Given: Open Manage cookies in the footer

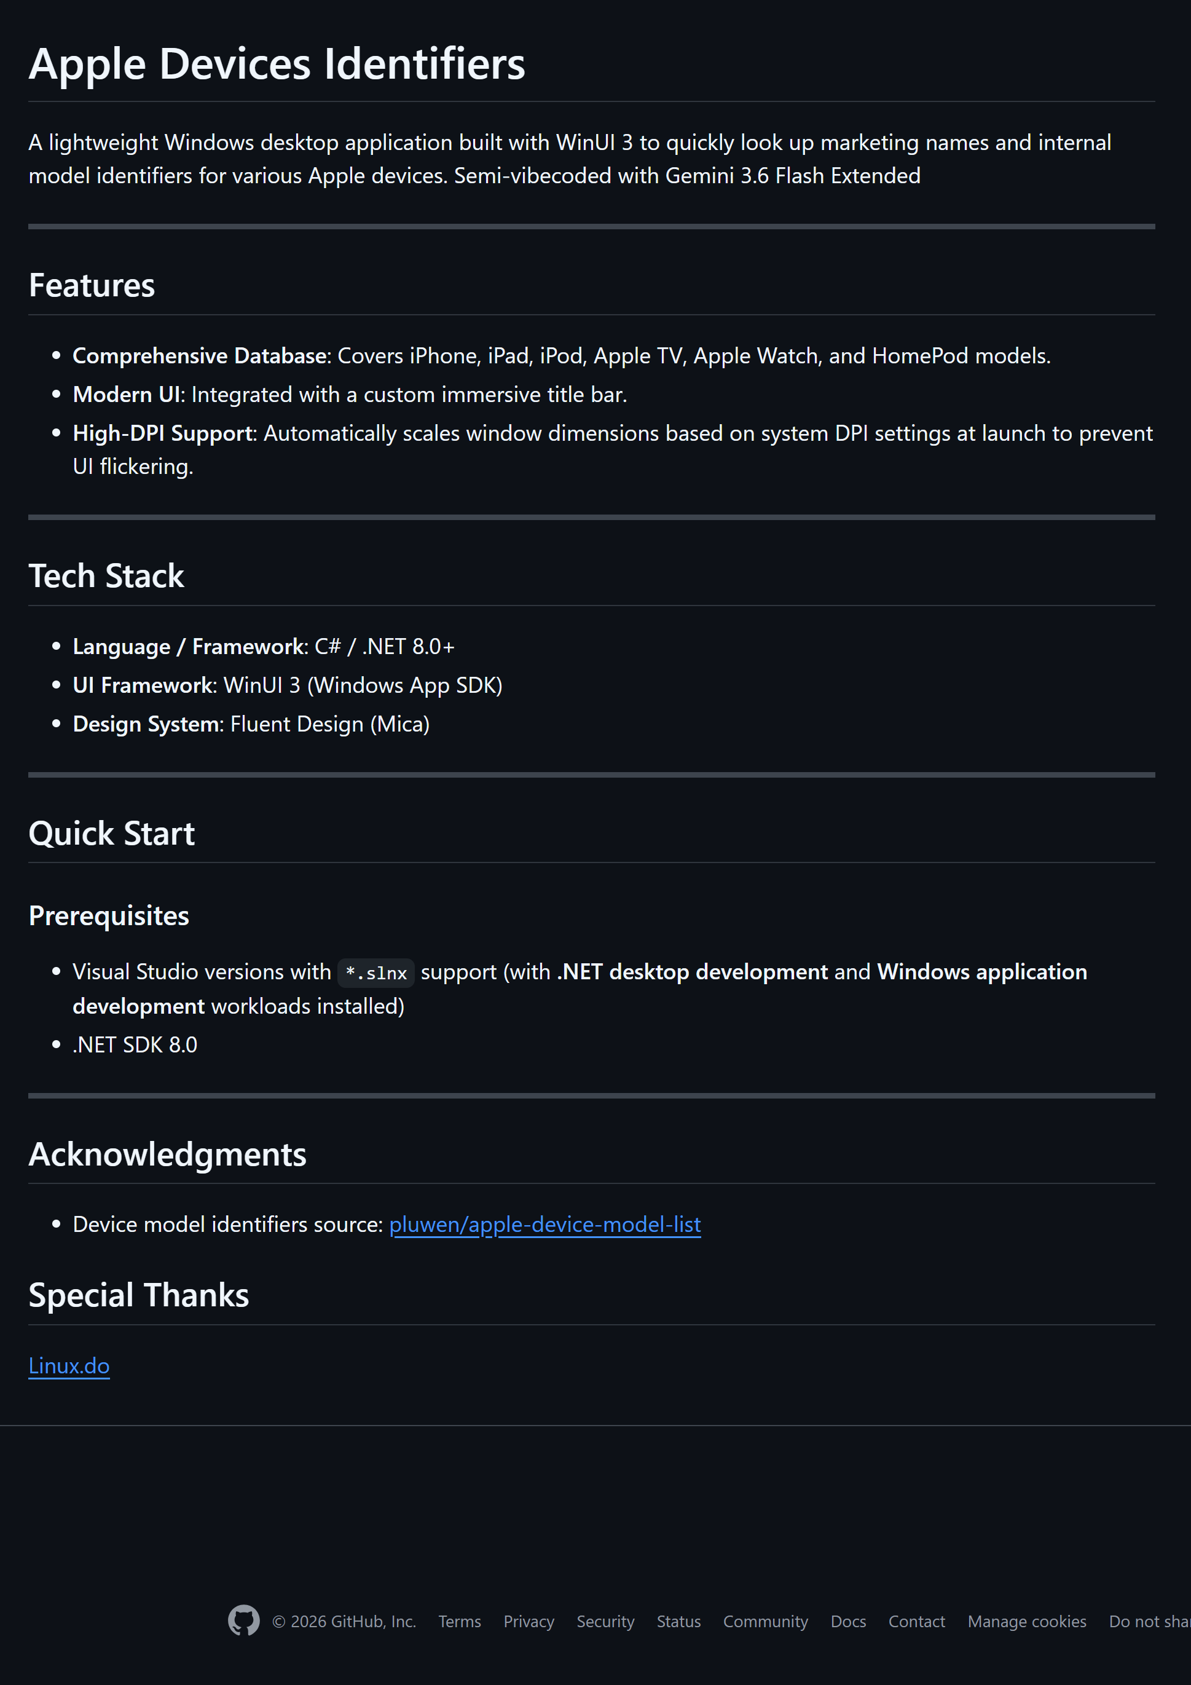Looking at the screenshot, I should [x=1027, y=1621].
